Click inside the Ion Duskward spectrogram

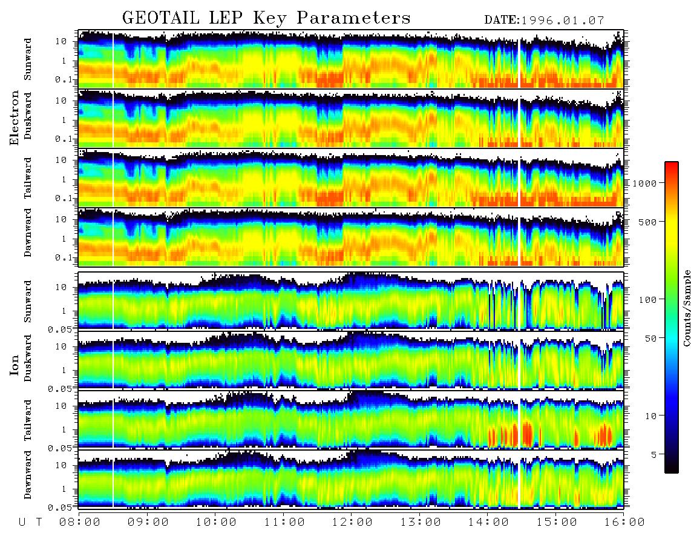[x=351, y=360]
